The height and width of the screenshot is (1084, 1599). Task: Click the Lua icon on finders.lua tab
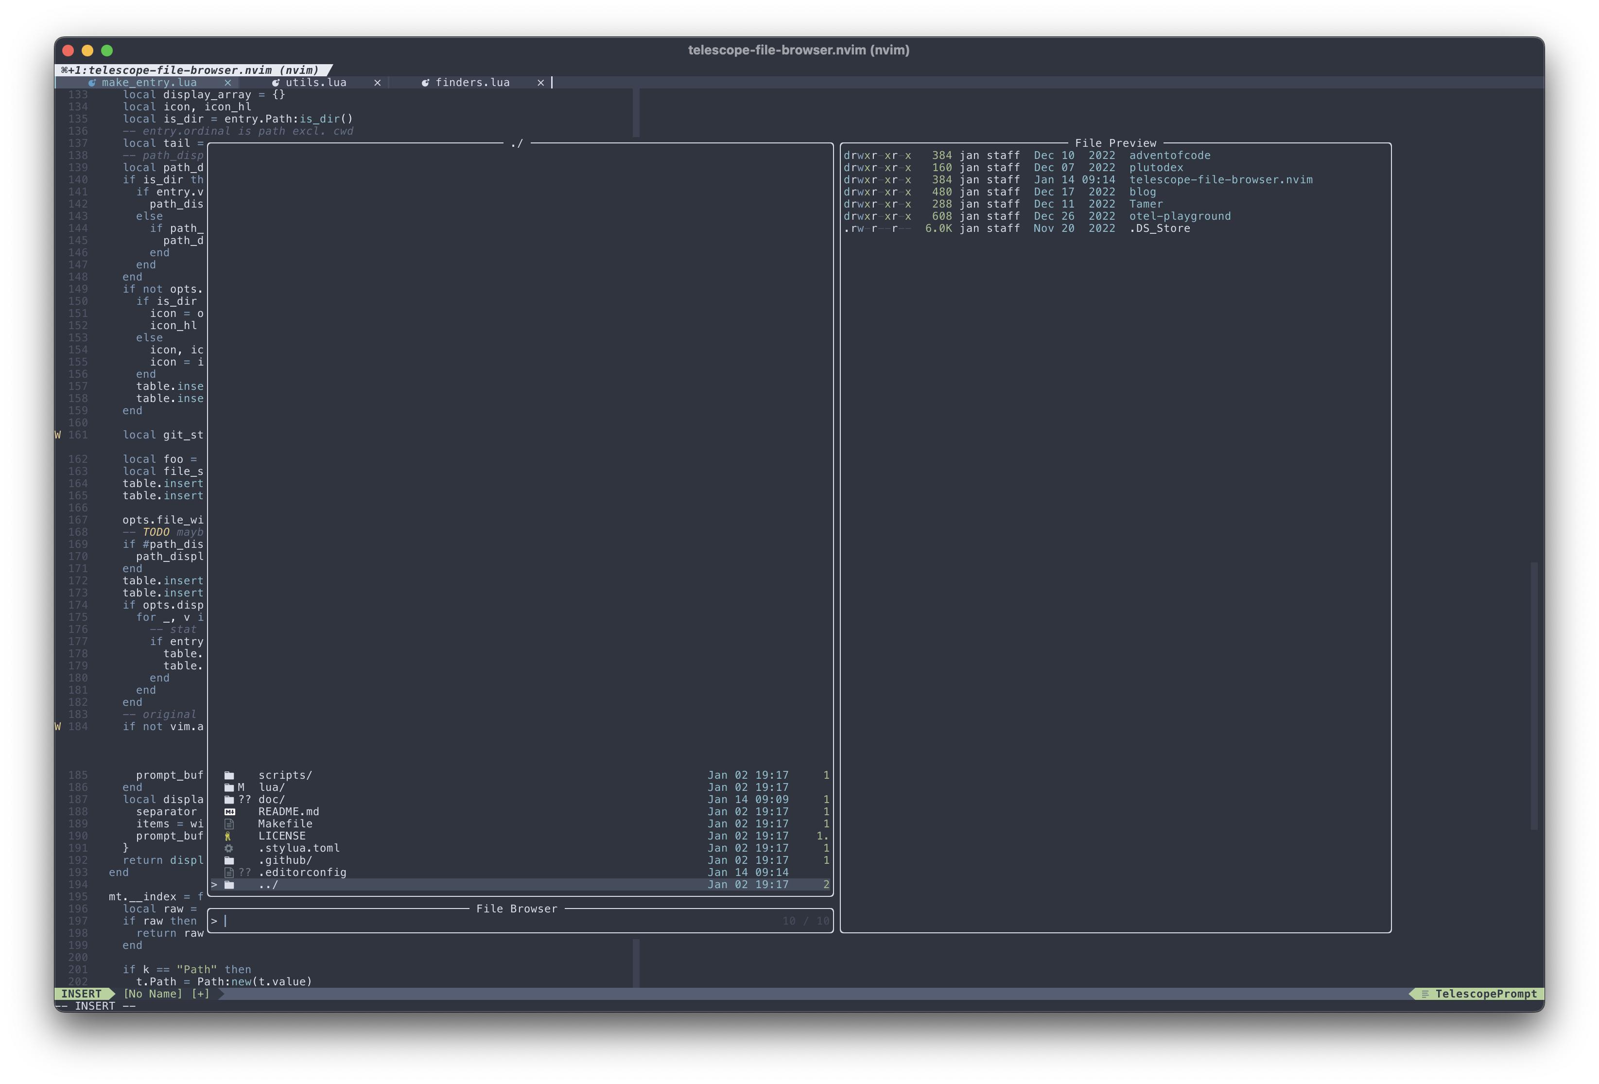[425, 83]
